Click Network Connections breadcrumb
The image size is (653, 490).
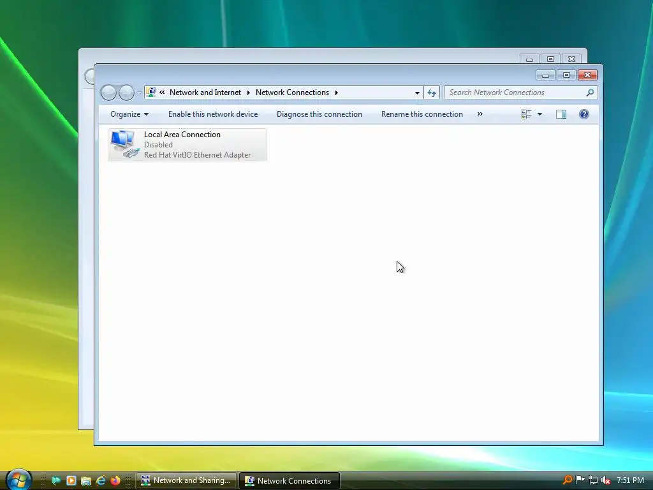click(292, 93)
